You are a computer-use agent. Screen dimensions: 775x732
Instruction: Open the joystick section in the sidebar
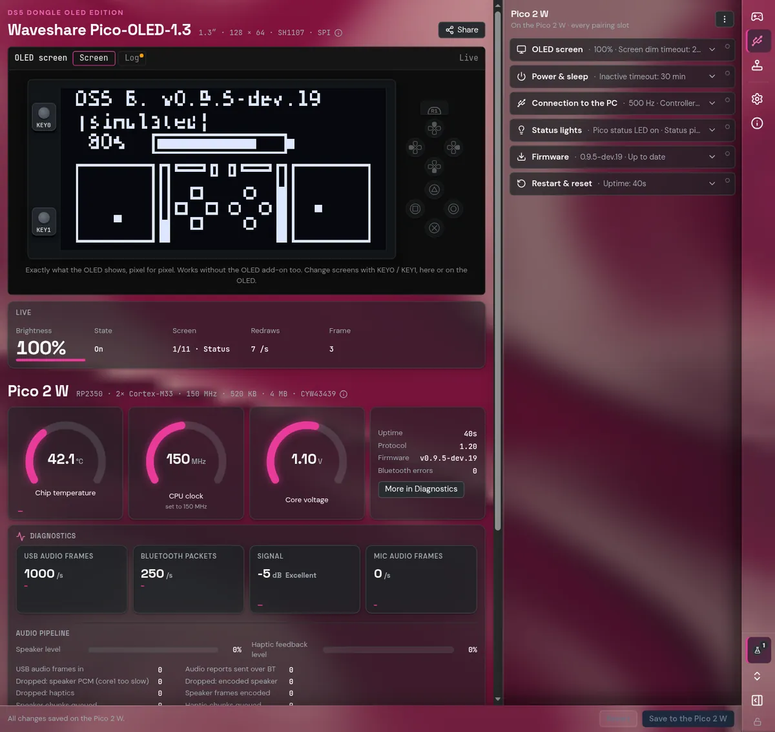coord(757,65)
